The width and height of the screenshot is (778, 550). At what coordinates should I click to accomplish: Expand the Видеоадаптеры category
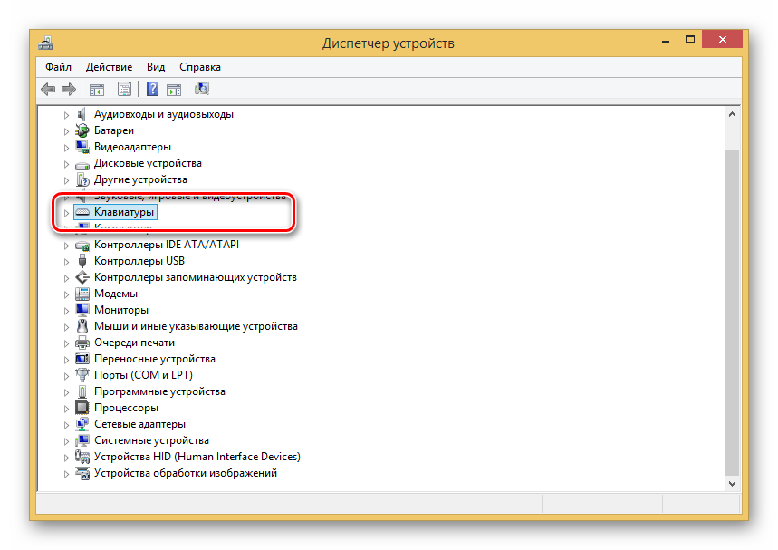point(66,147)
